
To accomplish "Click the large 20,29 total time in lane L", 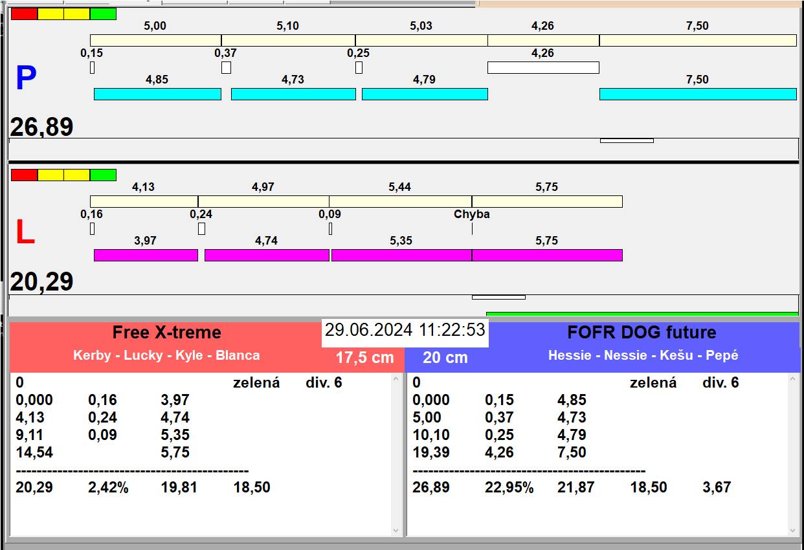I will 41,282.
